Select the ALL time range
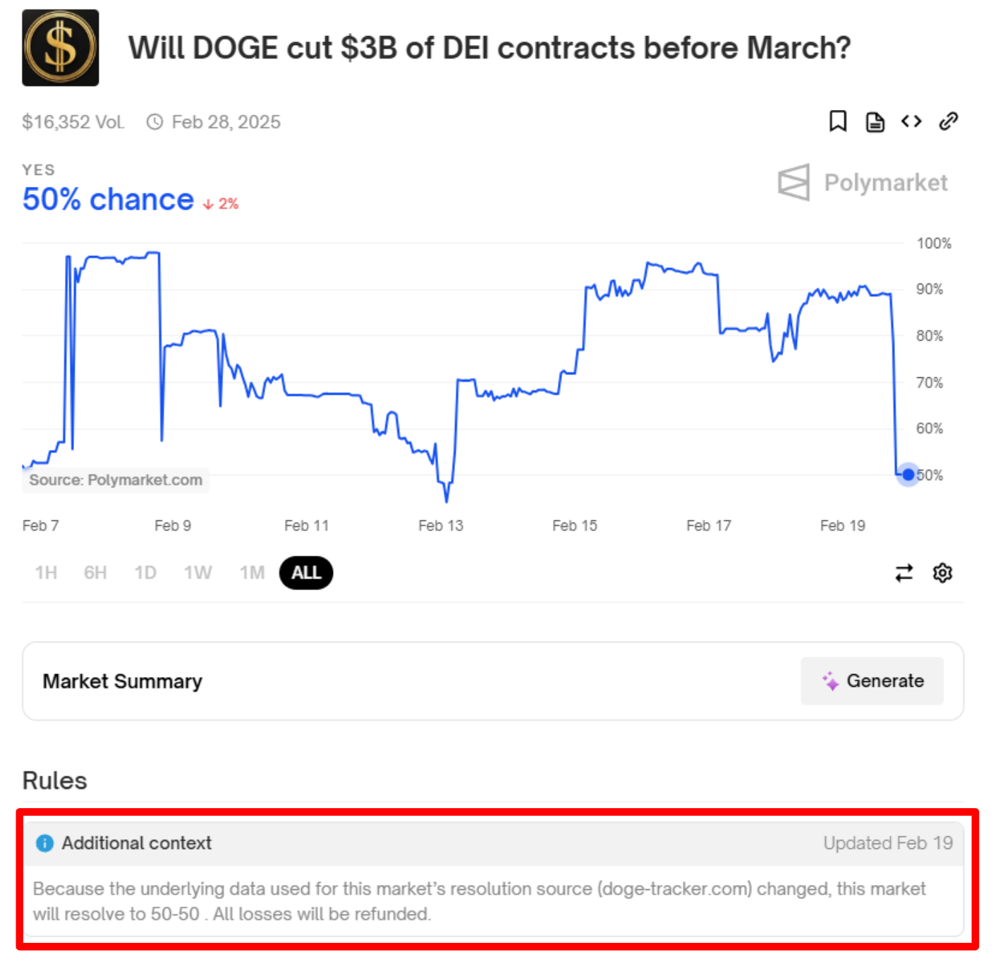The image size is (1003, 964). pyautogui.click(x=306, y=573)
